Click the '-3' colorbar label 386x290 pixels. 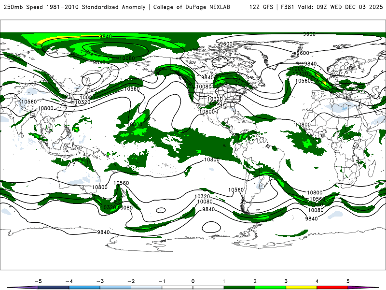pos(100,281)
